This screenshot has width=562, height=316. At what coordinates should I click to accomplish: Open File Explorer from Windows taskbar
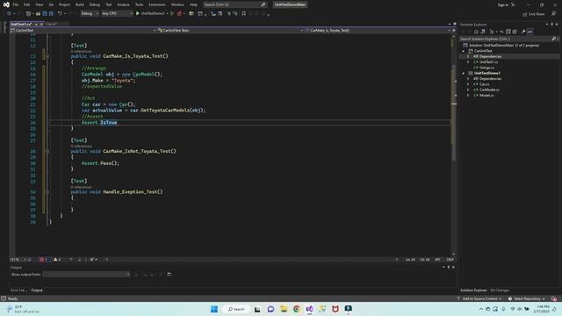click(284, 309)
